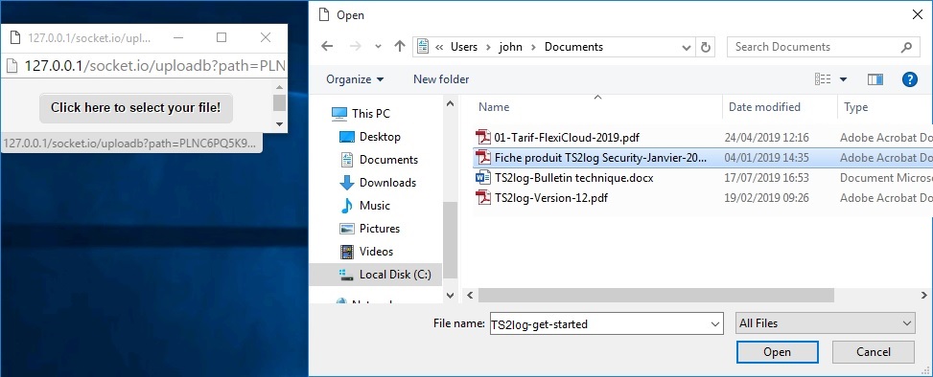The width and height of the screenshot is (933, 377).
Task: Click the Open button
Action: (x=777, y=352)
